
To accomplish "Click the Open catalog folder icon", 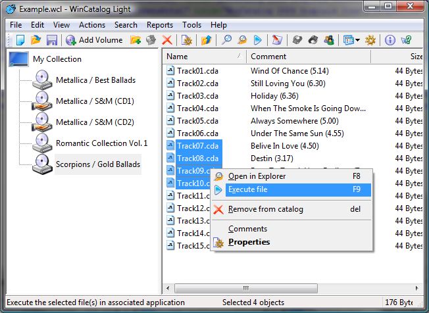I will (x=36, y=40).
